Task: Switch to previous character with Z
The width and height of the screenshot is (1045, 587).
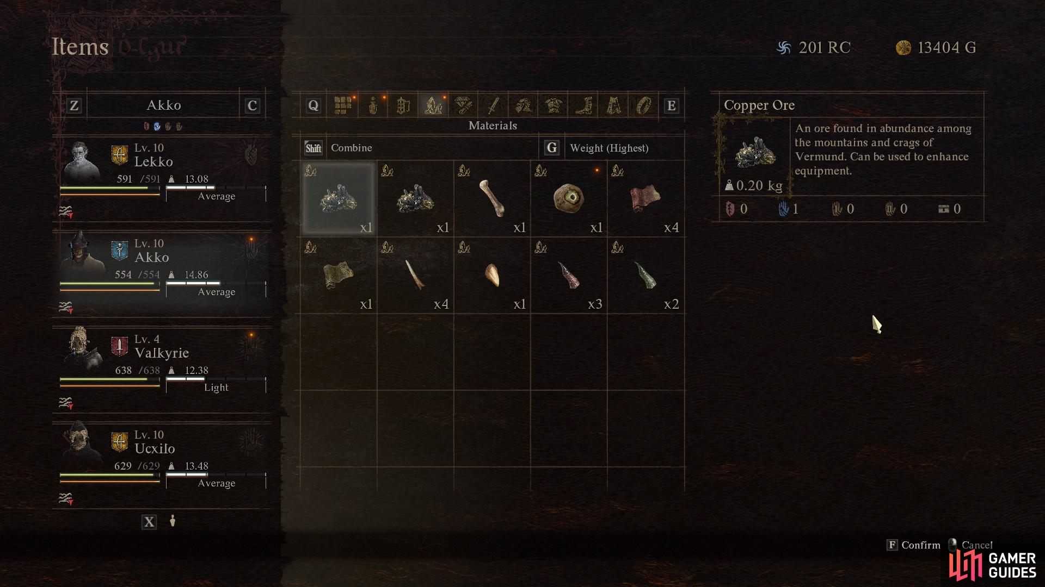Action: (74, 105)
